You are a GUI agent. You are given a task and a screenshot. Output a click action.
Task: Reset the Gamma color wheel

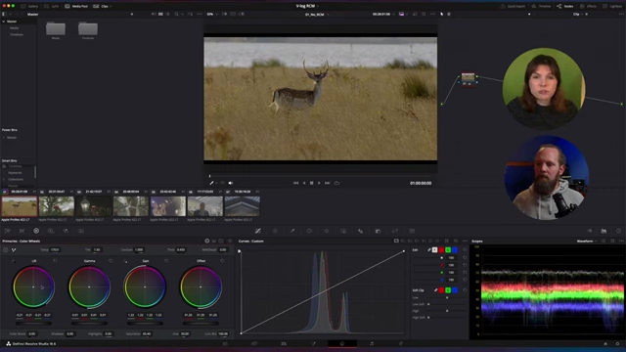[x=111, y=261]
